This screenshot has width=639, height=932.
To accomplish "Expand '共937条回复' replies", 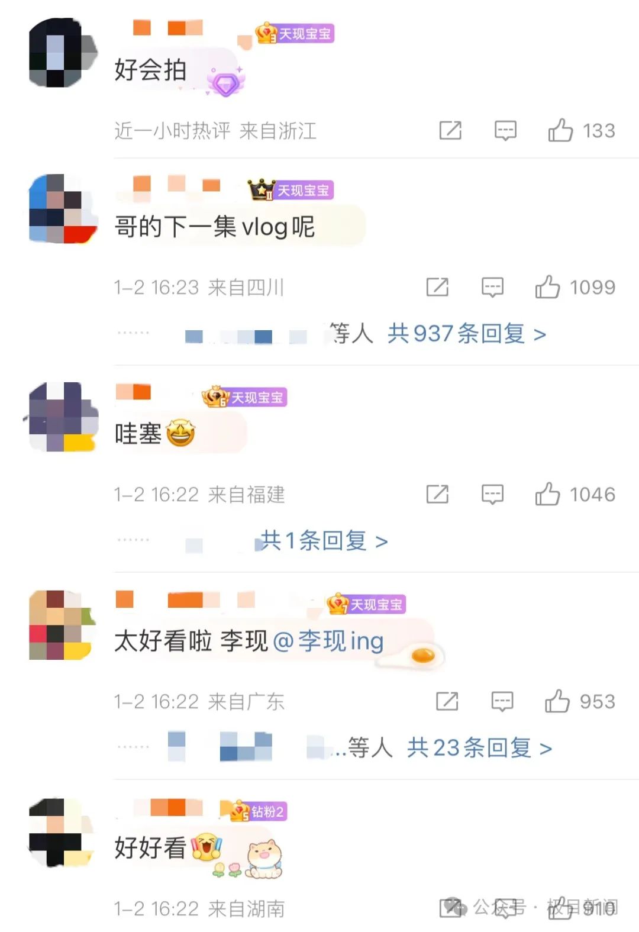I will tap(466, 334).
